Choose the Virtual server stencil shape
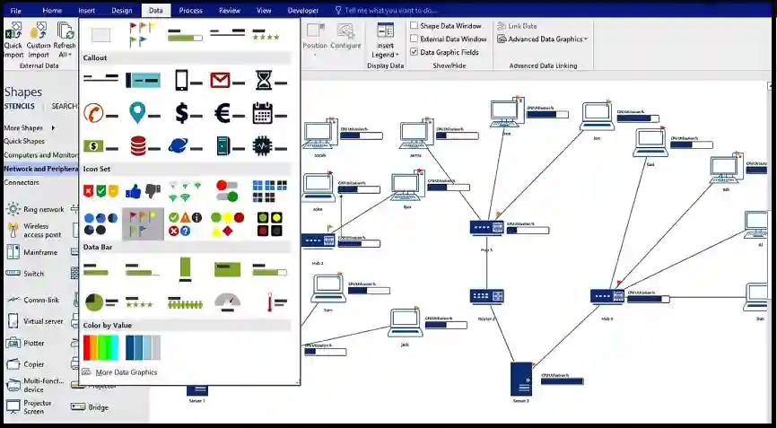 tap(36, 321)
